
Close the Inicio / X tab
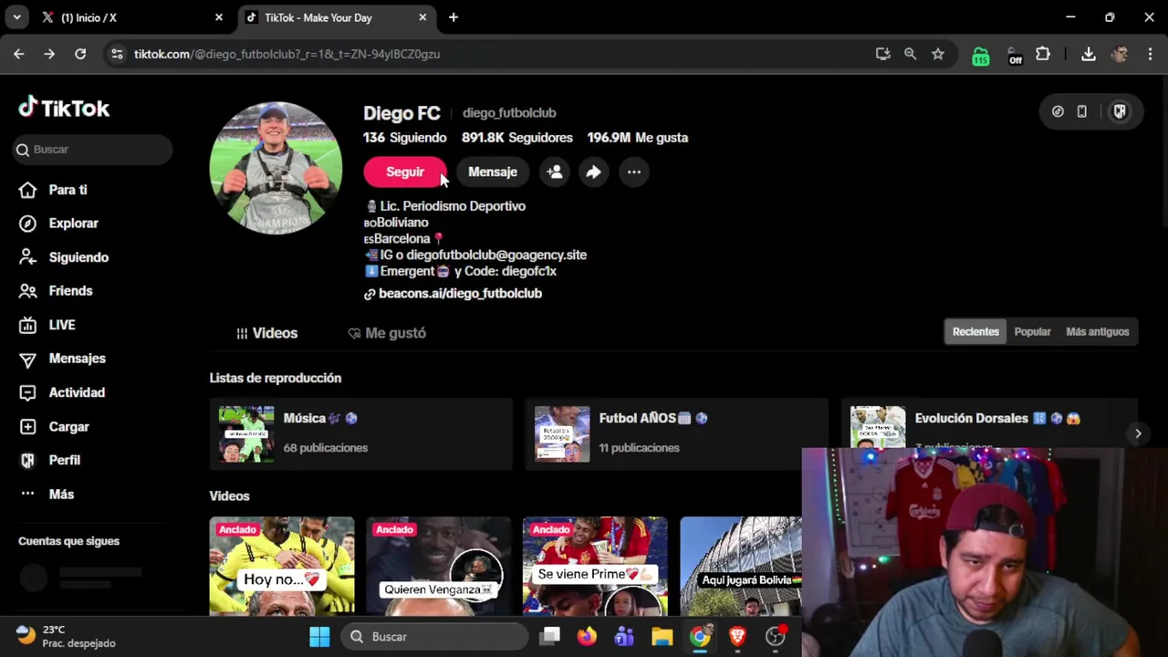(219, 17)
